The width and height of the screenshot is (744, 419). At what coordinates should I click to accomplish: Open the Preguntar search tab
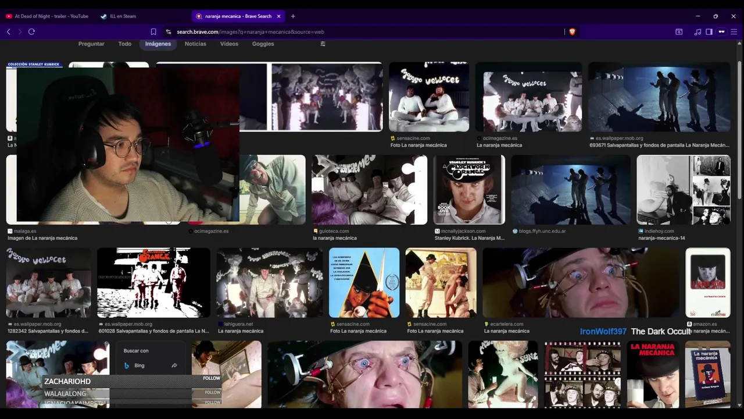[x=91, y=44]
